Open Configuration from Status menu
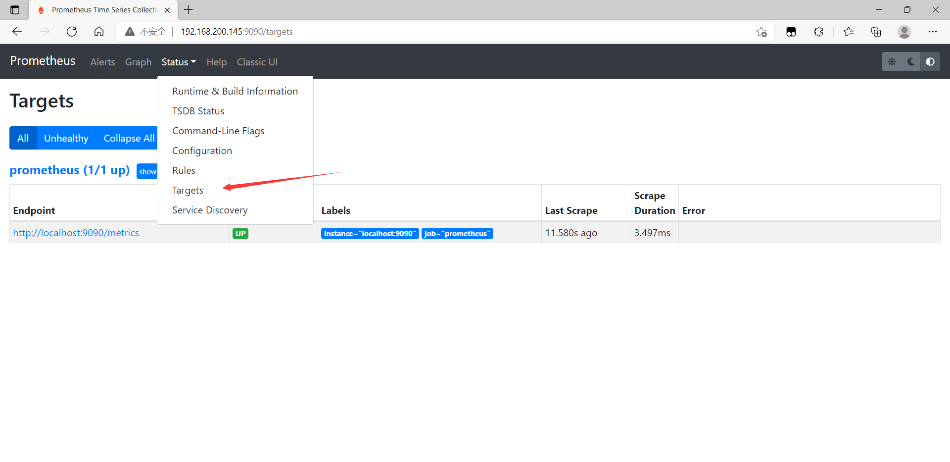 tap(235, 151)
